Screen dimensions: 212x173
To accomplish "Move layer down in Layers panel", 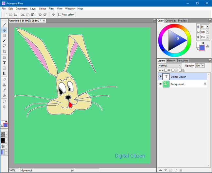I will pos(166,170).
